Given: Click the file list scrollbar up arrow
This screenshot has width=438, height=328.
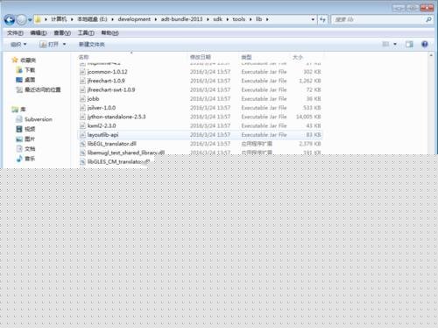Looking at the screenshot, I should pos(431,55).
